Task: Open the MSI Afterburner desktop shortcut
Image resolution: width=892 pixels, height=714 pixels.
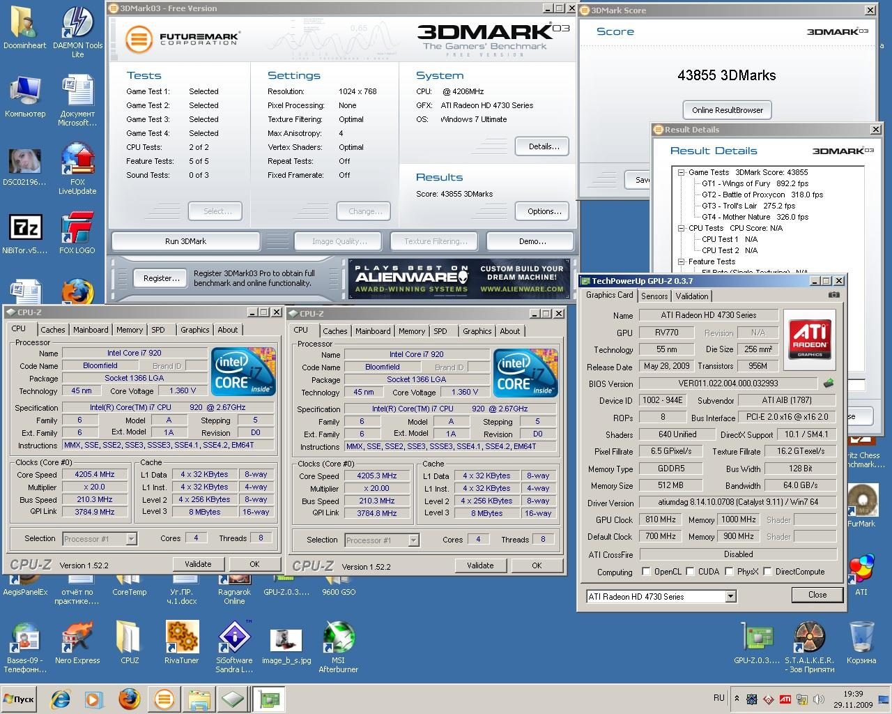Action: (339, 647)
